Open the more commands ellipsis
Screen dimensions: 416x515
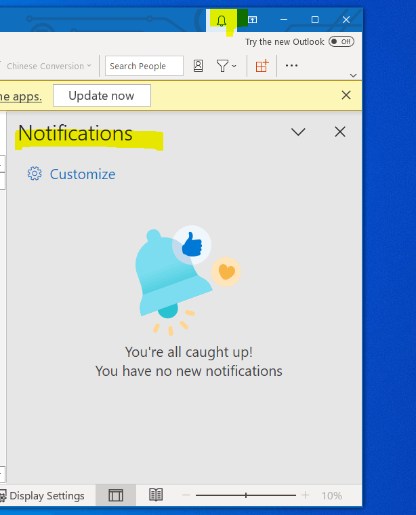point(291,66)
